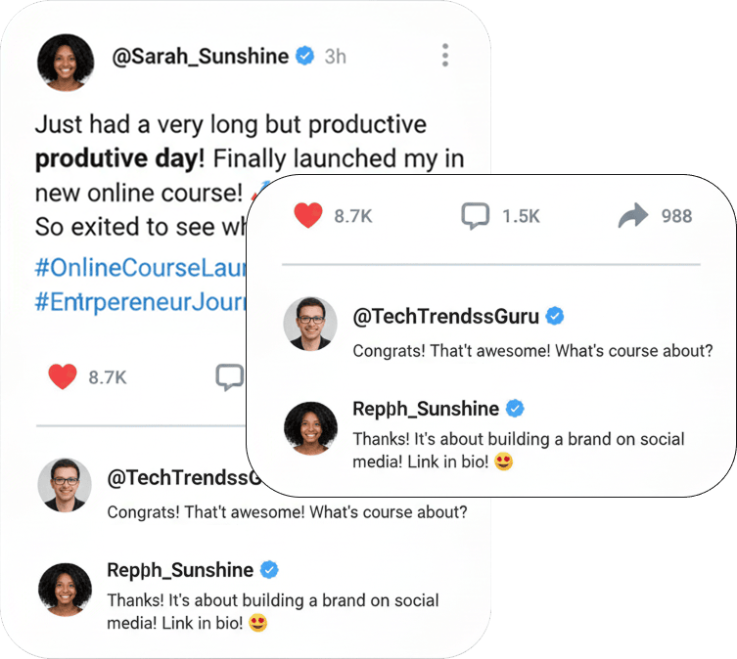737x659 pixels.
Task: Click verified badge of lower Repph_Sunshine reply
Action: click(x=269, y=570)
